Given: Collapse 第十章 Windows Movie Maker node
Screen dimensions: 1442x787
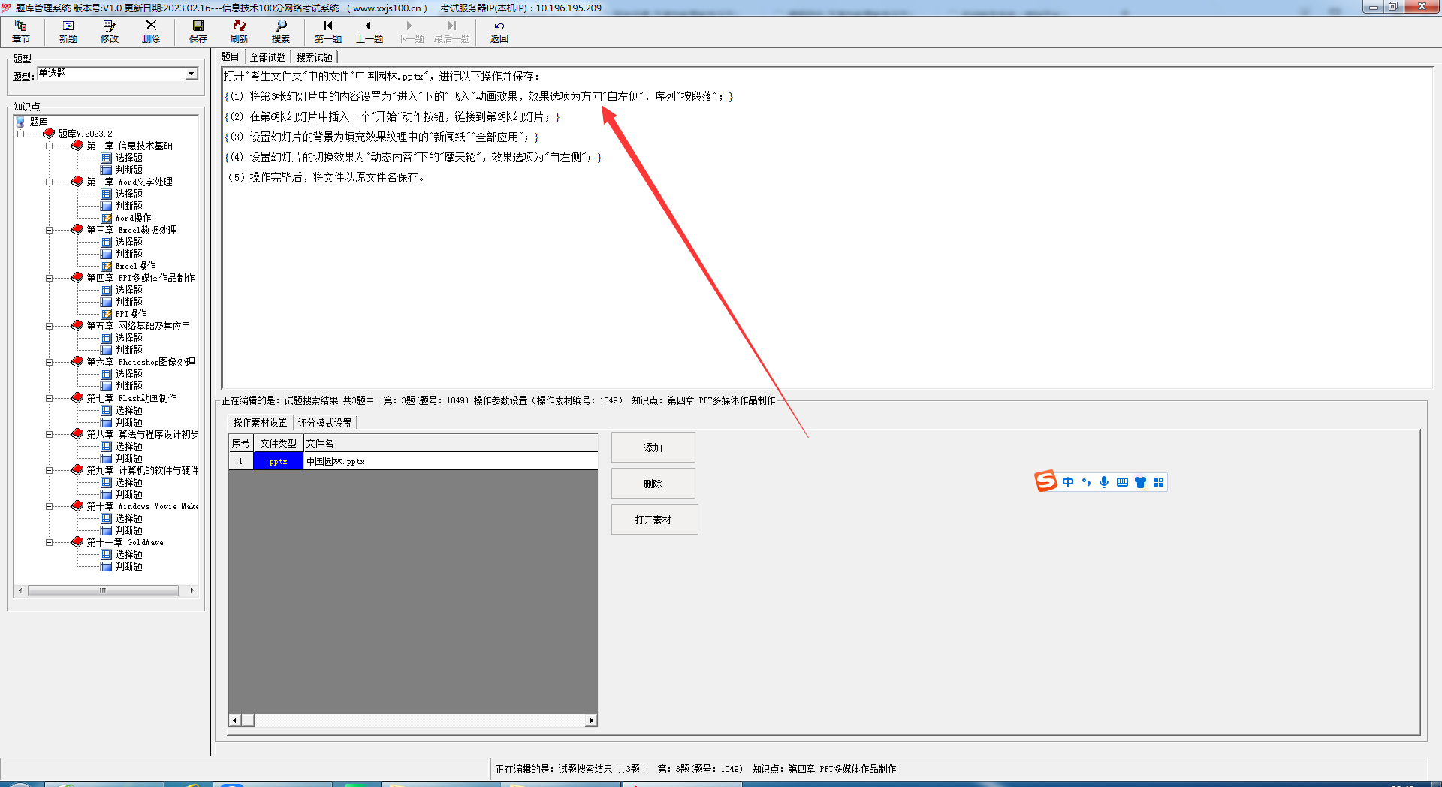Looking at the screenshot, I should pyautogui.click(x=49, y=506).
